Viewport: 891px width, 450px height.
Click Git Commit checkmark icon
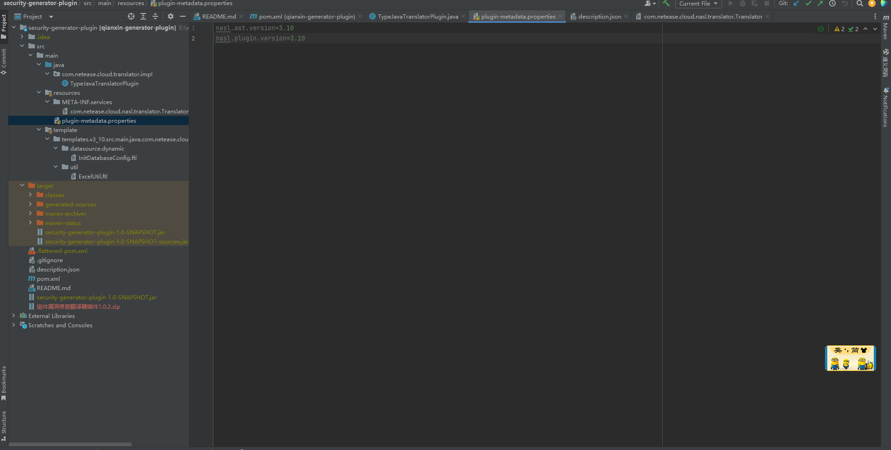coord(808,3)
